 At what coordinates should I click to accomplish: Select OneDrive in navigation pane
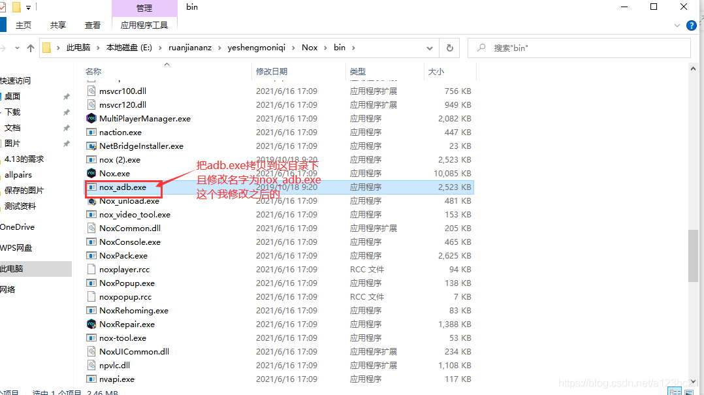(17, 227)
